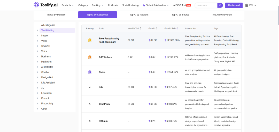Viewport: 279px width, 132px height.
Task: Click the orange rank 2 medal
Action: pos(90,57)
